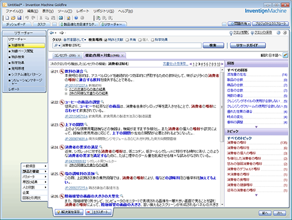Image resolution: width=292 pixels, height=220 pixels.
Task: Open the JP language dropdown in query field
Action: click(57, 46)
